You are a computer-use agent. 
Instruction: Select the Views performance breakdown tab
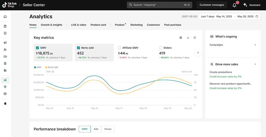point(108,129)
